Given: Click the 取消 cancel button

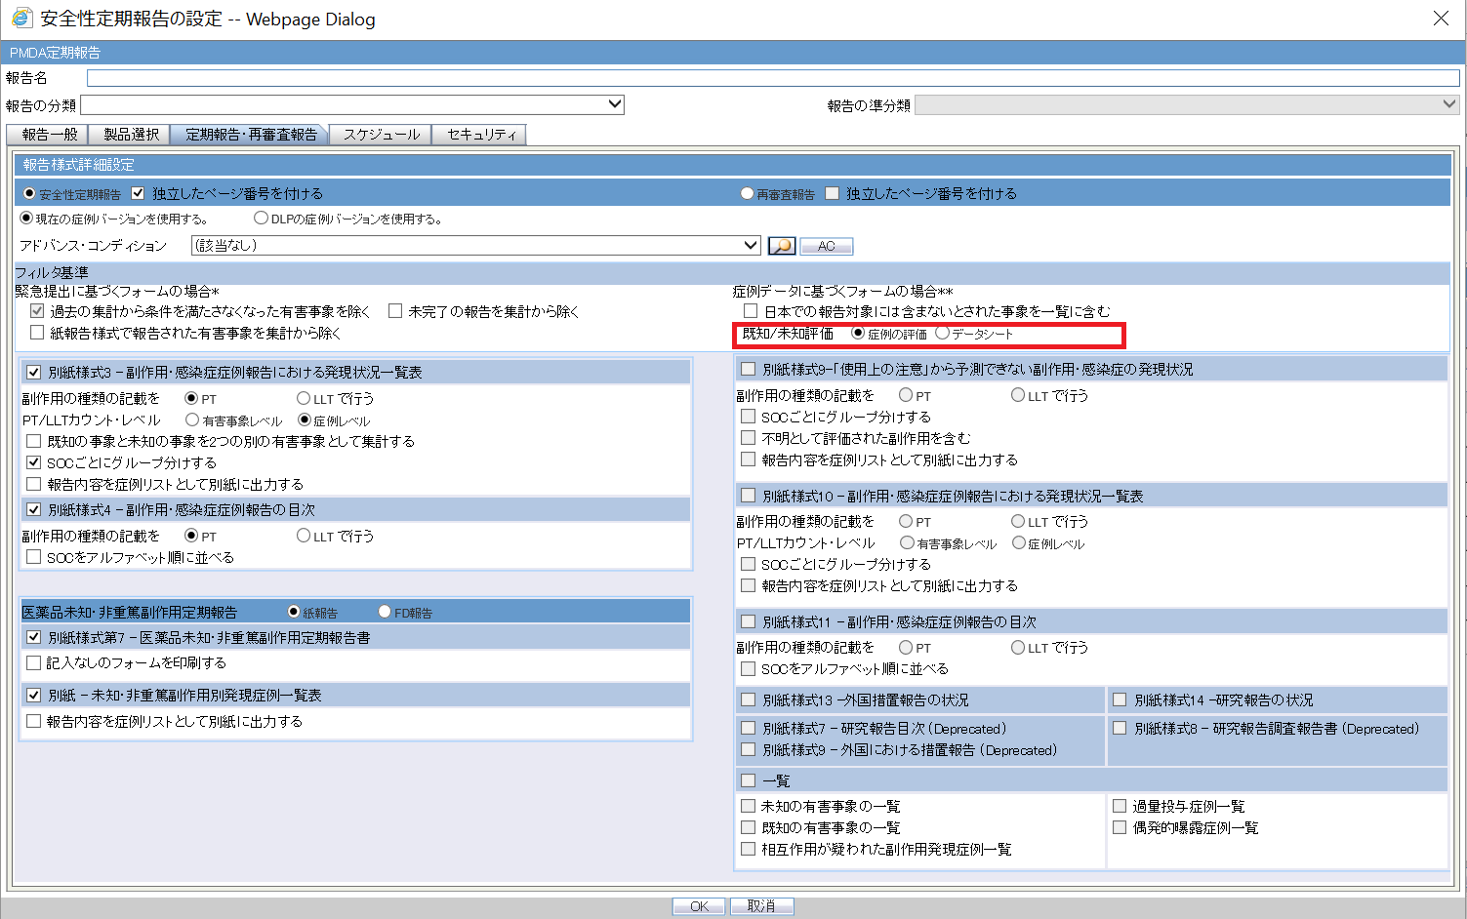Looking at the screenshot, I should coord(761,906).
